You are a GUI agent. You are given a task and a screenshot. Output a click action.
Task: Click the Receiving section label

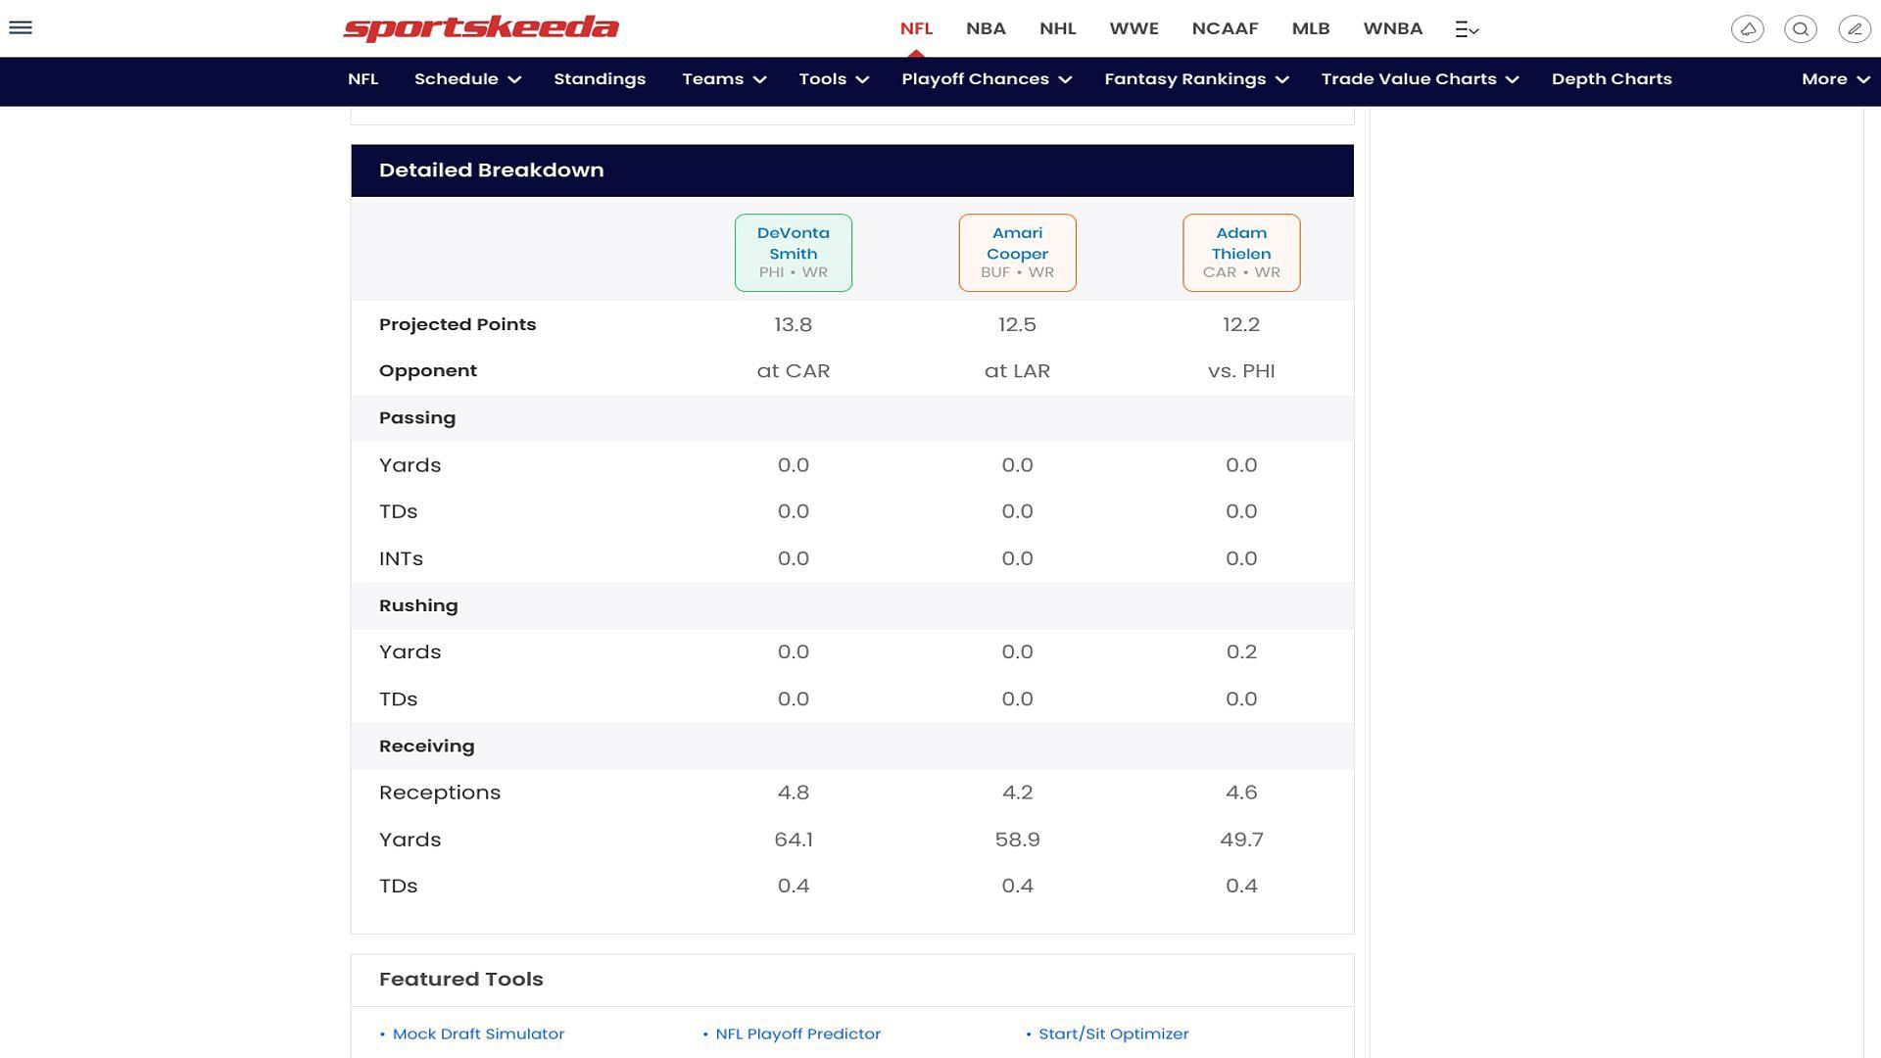point(426,746)
